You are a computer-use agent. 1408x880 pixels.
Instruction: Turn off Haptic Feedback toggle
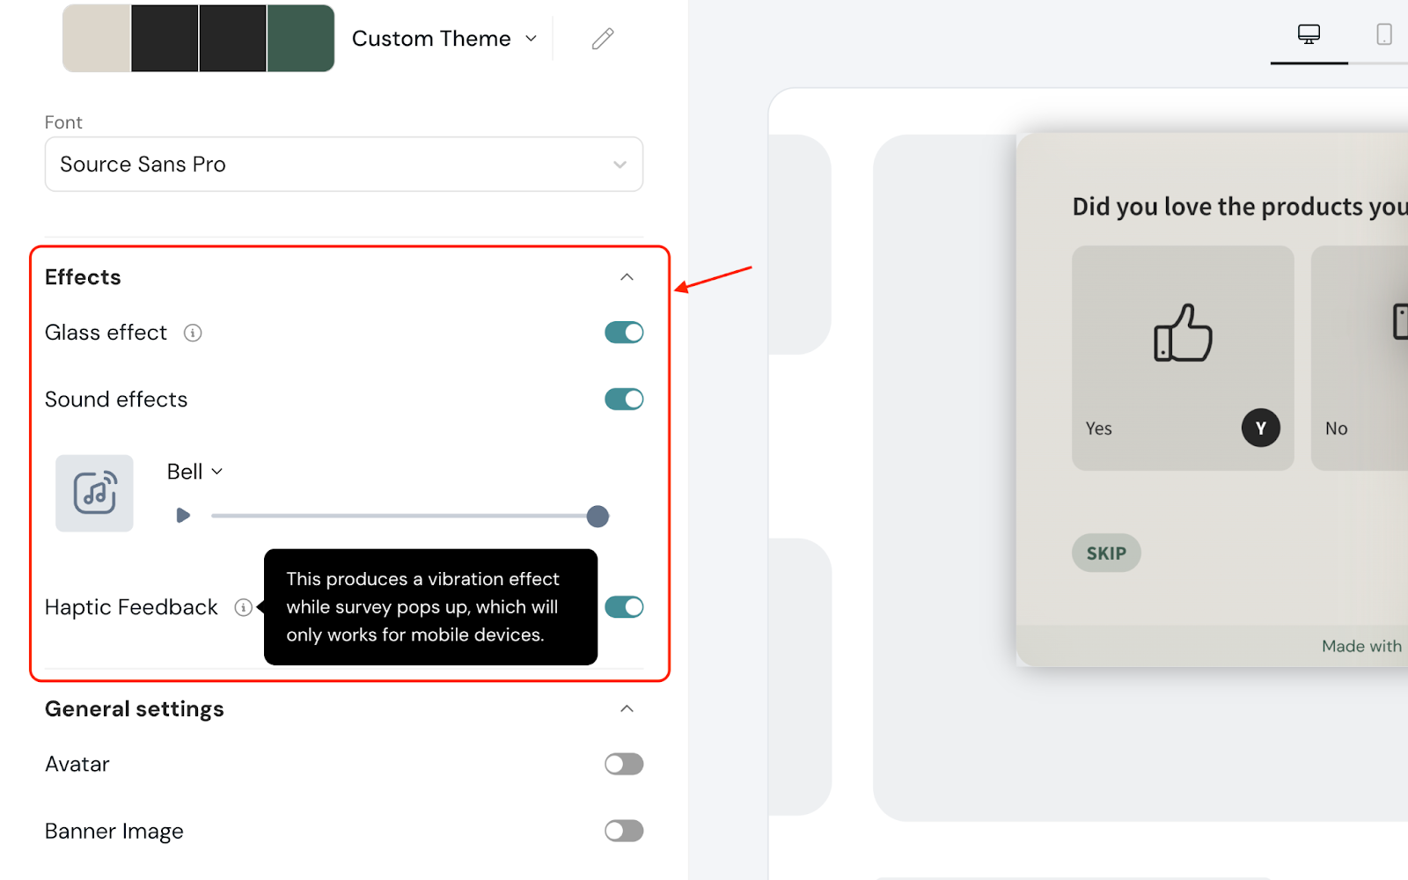click(x=624, y=607)
